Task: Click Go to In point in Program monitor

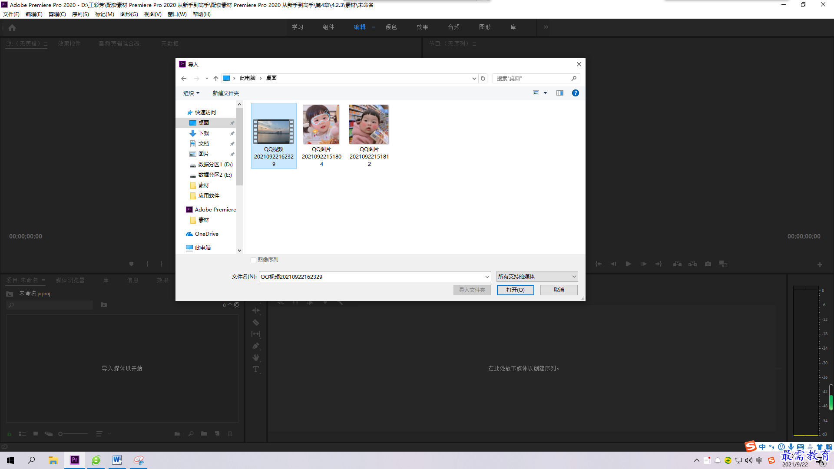Action: [x=598, y=264]
